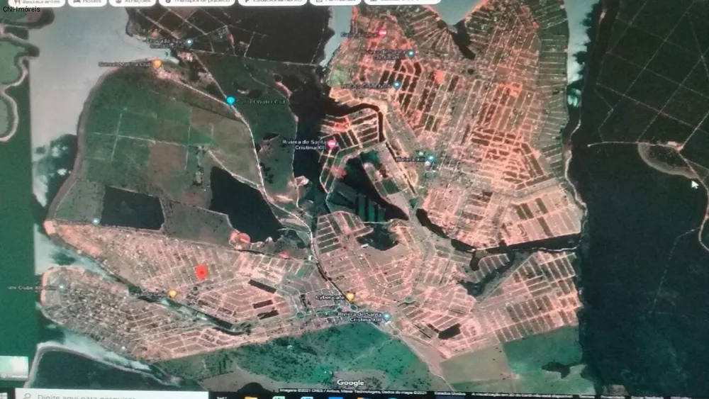Click the cyan marker beside the Water label
The width and height of the screenshot is (709, 399).
230,101
